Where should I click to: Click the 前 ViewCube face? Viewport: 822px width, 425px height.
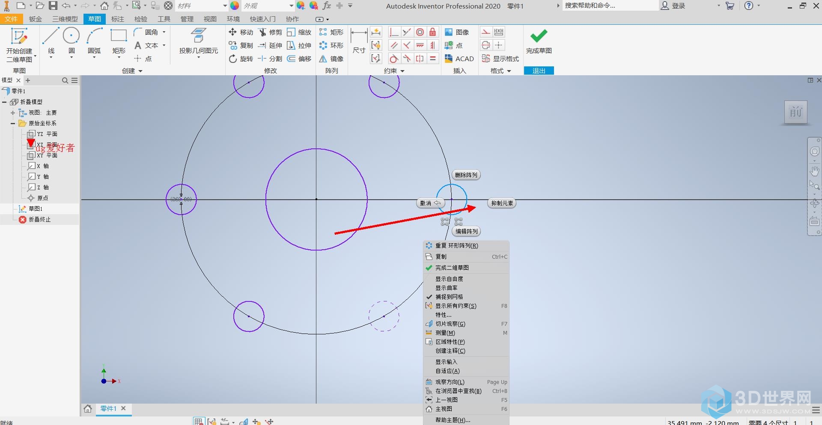coord(796,112)
